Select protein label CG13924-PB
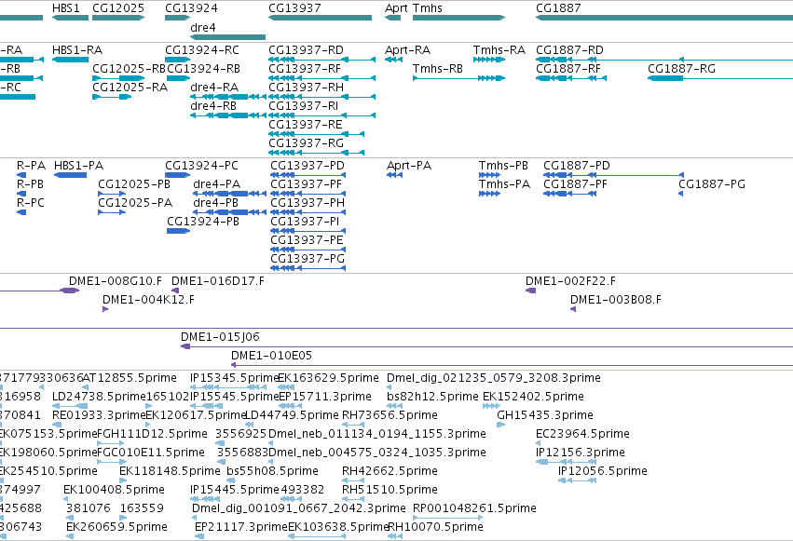 203,222
